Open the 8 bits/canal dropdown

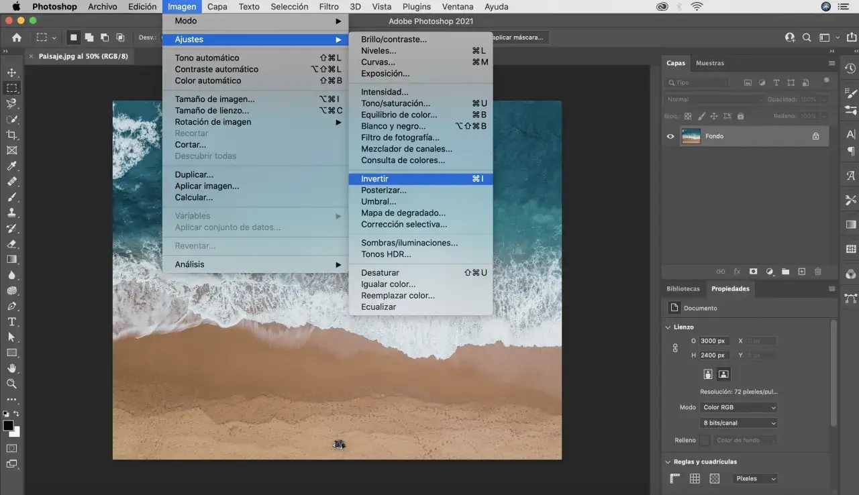point(738,423)
